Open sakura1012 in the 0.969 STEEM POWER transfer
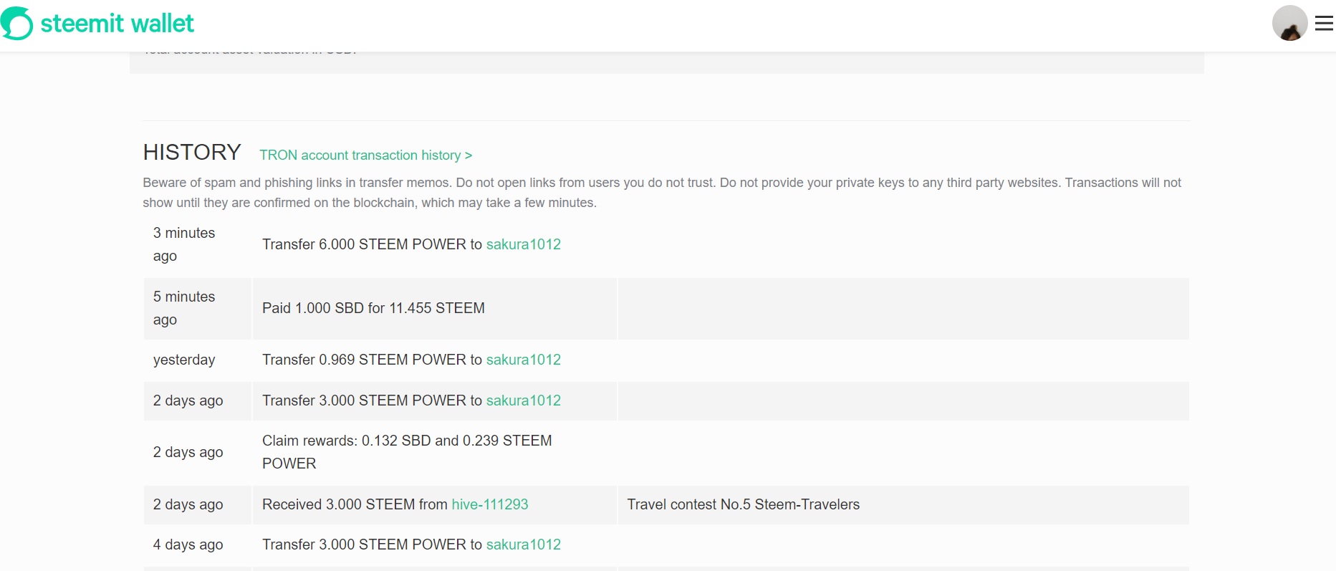Screen dimensions: 1336x571 point(524,360)
